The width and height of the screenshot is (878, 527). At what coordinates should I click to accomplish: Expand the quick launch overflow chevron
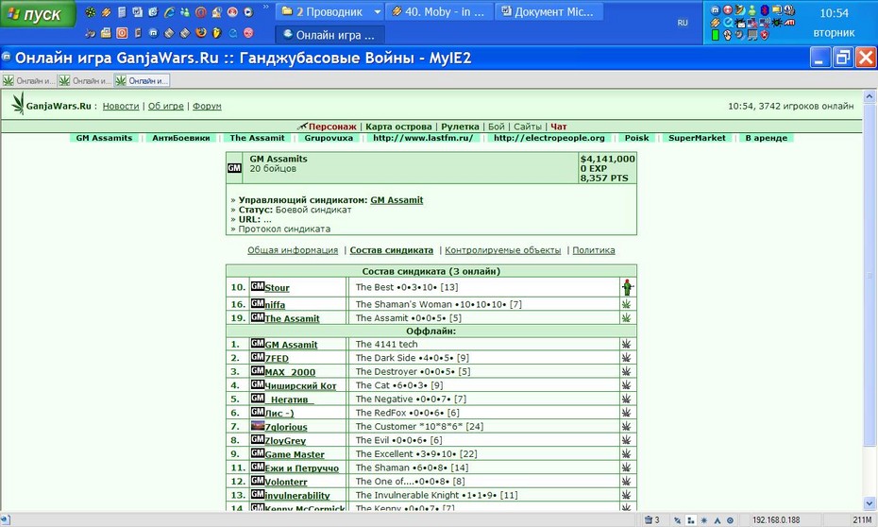tap(265, 8)
